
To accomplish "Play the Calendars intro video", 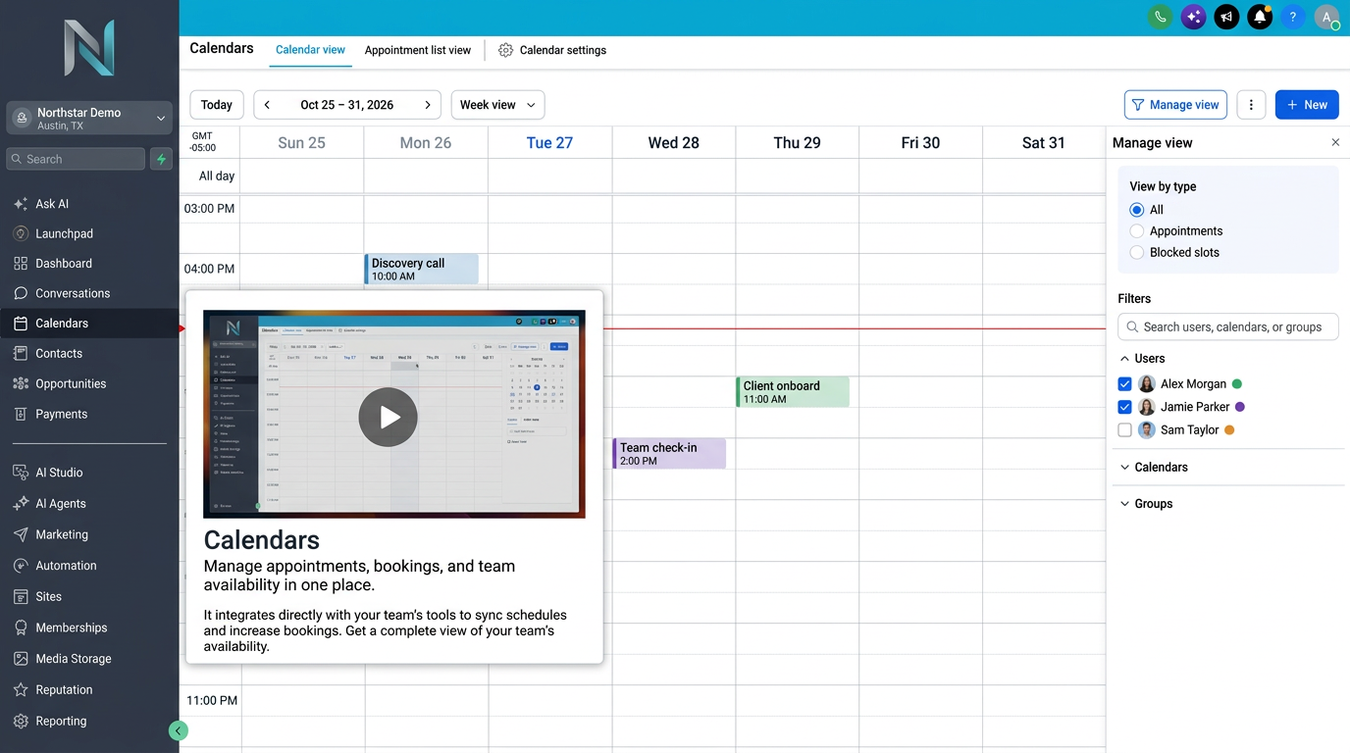I will [x=389, y=418].
